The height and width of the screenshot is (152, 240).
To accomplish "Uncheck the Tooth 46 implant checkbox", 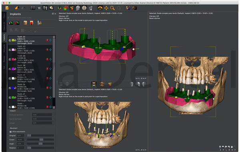I will (x=10, y=59).
